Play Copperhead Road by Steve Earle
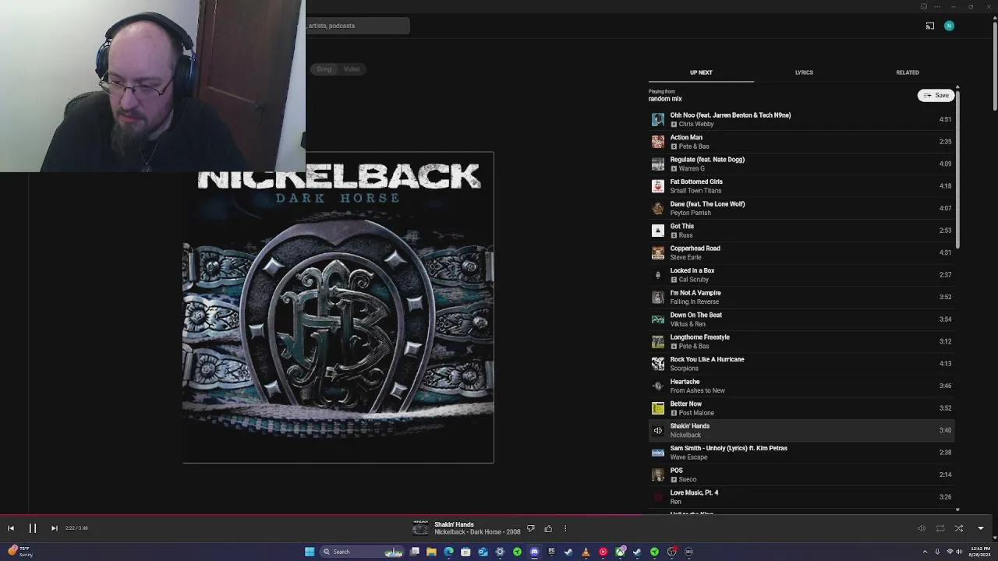The width and height of the screenshot is (998, 561). point(801,252)
